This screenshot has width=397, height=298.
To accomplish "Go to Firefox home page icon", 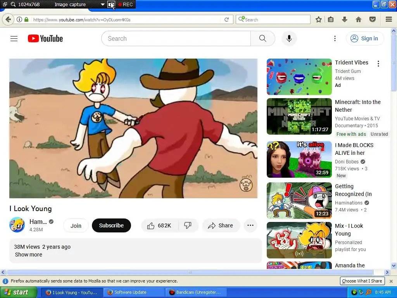I will click(359, 19).
